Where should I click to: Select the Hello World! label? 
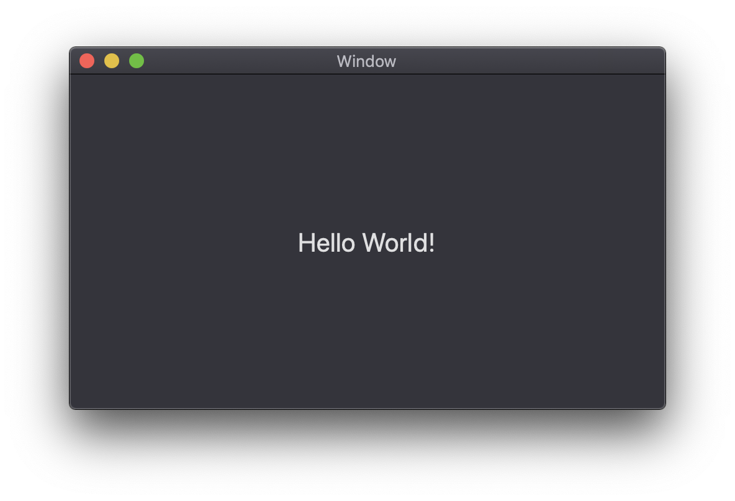[x=366, y=242]
